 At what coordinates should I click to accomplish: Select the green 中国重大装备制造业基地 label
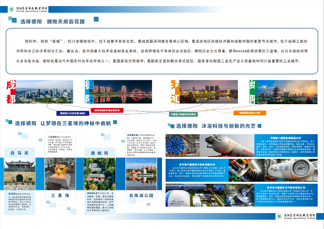(x=183, y=114)
